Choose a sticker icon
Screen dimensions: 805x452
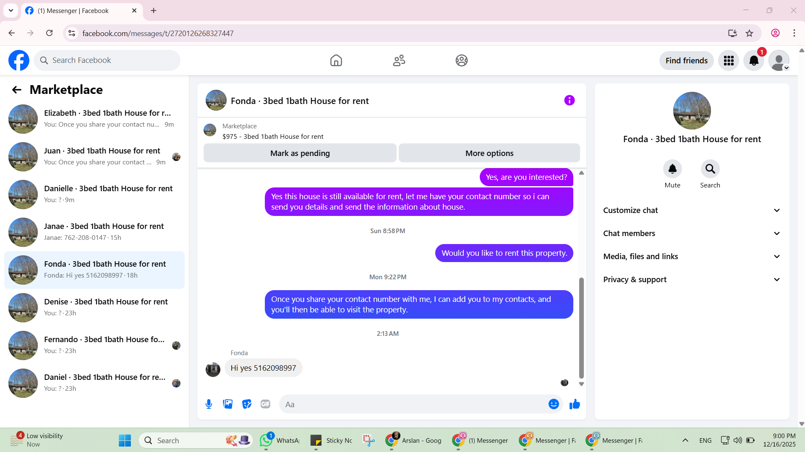[247, 404]
